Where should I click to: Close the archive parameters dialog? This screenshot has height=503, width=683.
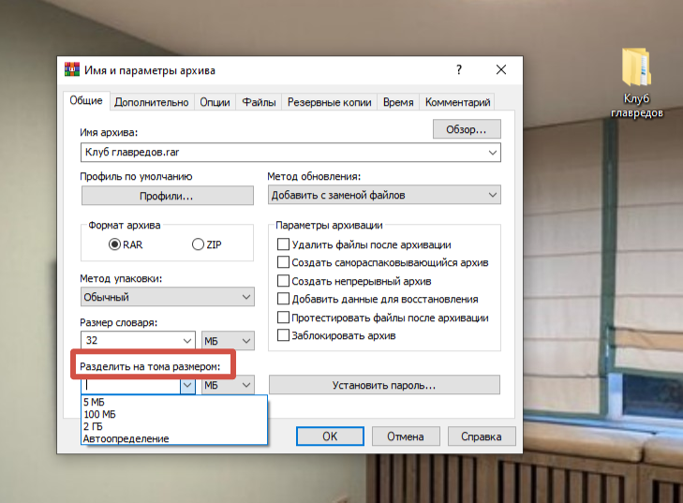point(501,69)
